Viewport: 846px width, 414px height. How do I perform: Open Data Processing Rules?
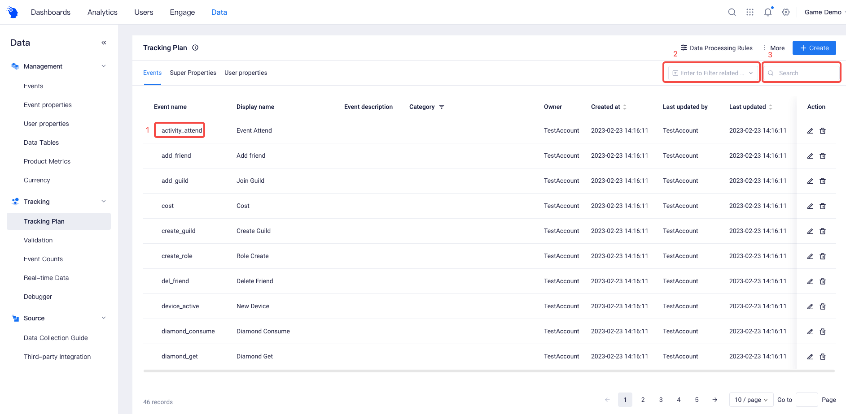pos(717,48)
